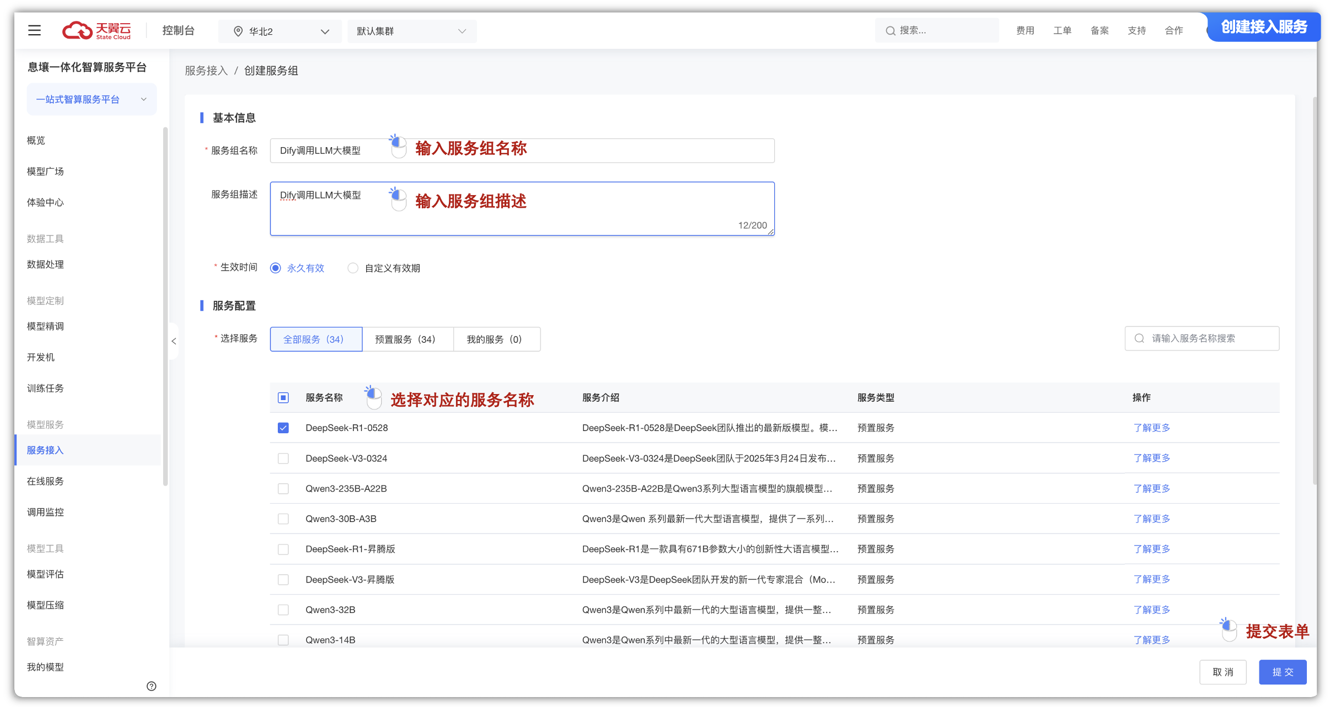Click 了解更多 for DeepSeek-V3-0324
The width and height of the screenshot is (1330, 712).
(x=1151, y=458)
